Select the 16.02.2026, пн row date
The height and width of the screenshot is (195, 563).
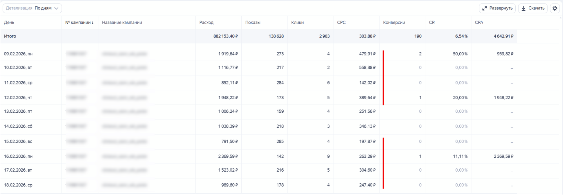pos(18,156)
